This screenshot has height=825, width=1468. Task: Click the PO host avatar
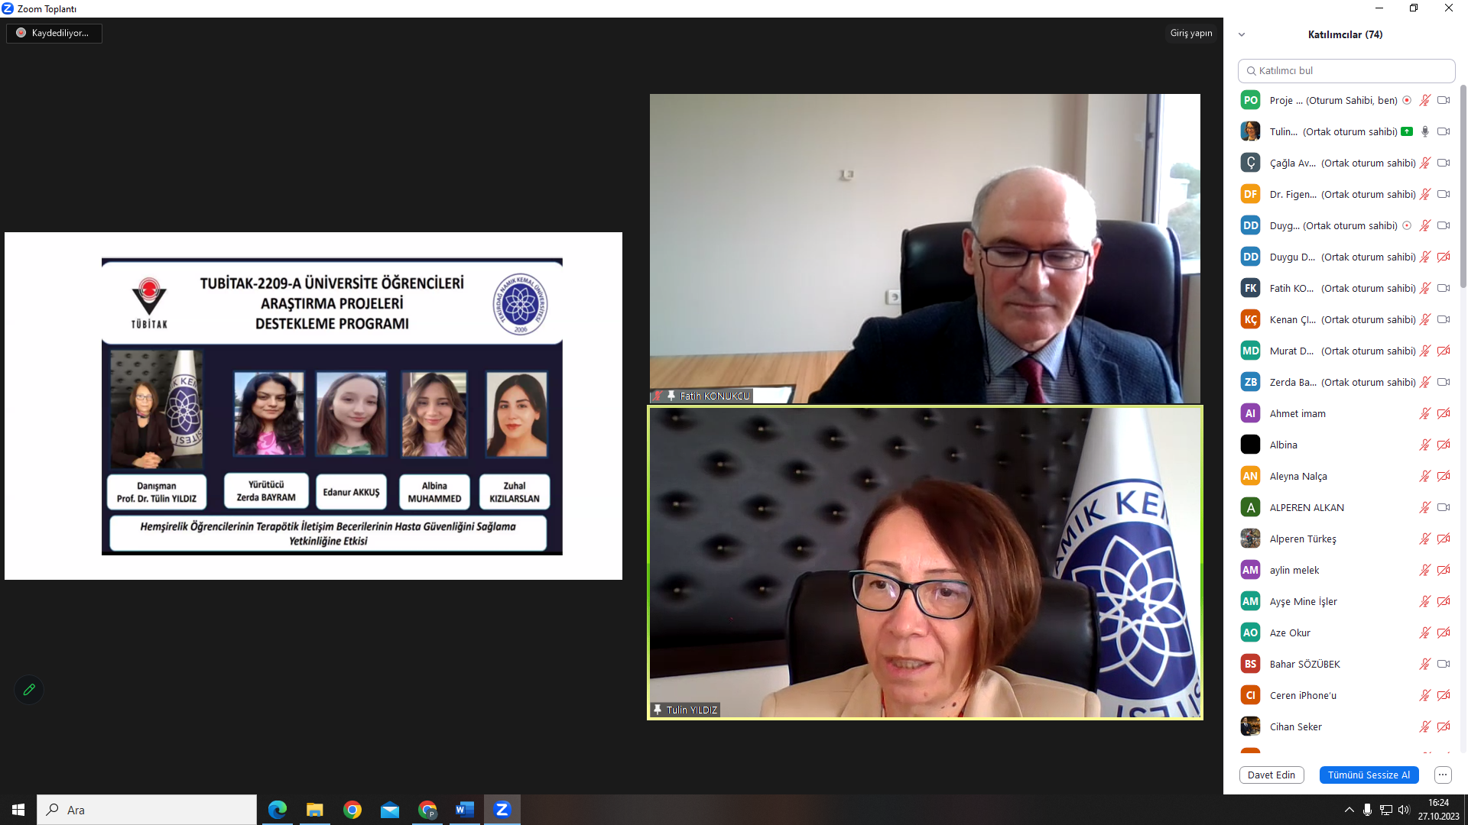coord(1250,100)
